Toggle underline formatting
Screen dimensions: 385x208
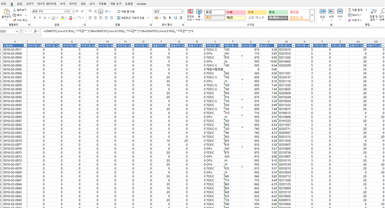[x=46, y=18]
